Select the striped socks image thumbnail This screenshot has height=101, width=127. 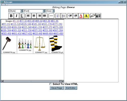[56, 44]
